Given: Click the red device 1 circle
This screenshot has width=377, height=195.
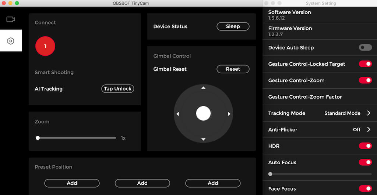Looking at the screenshot, I should click(45, 46).
